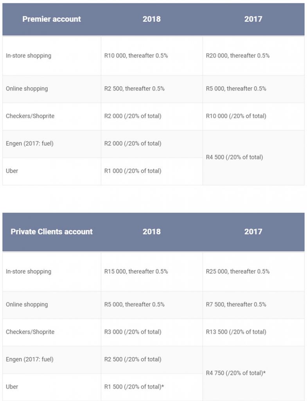307x401 pixels.
Task: Select 'R15 000, thereafter 0.5%' cell
Action: click(136, 271)
